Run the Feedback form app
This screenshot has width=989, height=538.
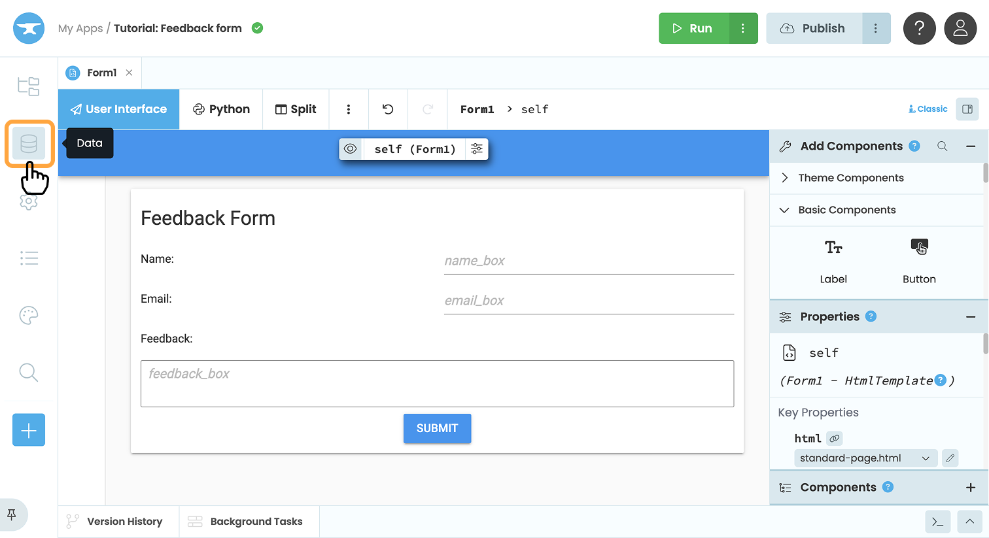click(x=695, y=28)
